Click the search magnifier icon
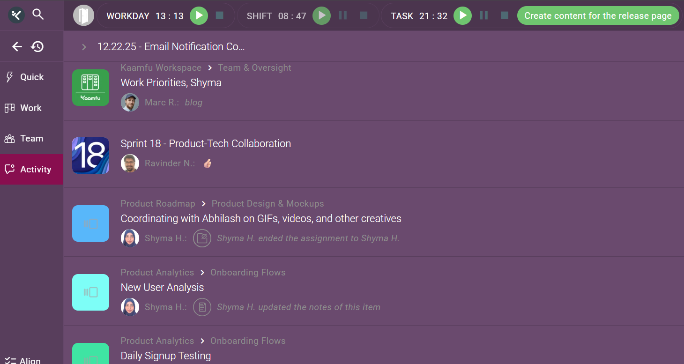The width and height of the screenshot is (684, 364). [38, 15]
